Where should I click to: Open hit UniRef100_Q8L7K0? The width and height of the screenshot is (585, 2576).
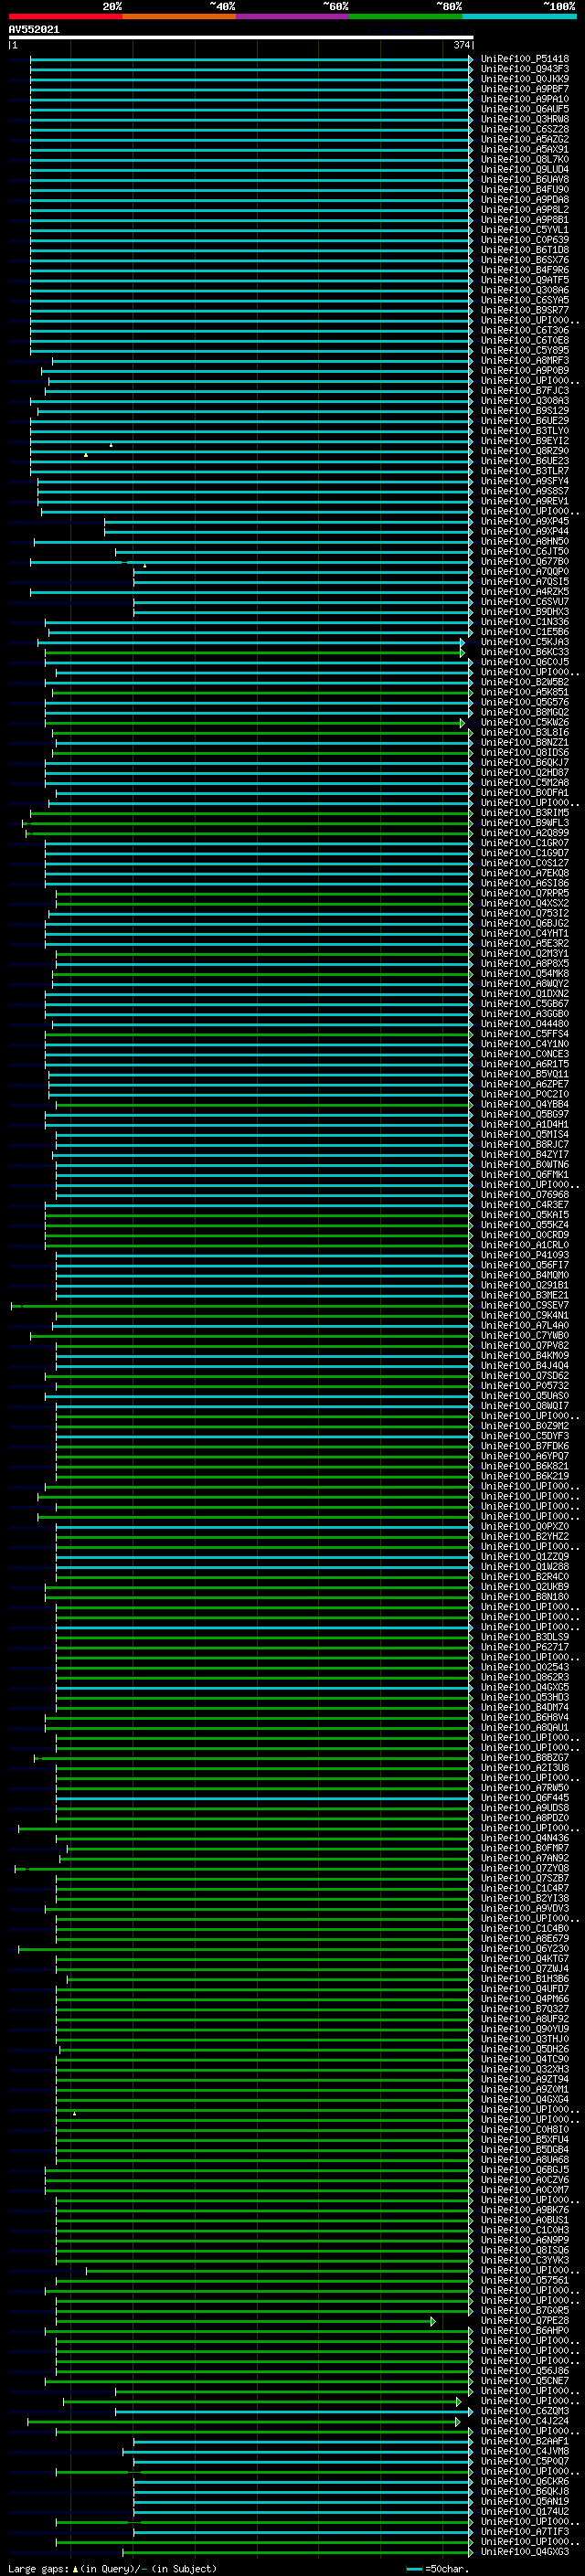tap(525, 159)
